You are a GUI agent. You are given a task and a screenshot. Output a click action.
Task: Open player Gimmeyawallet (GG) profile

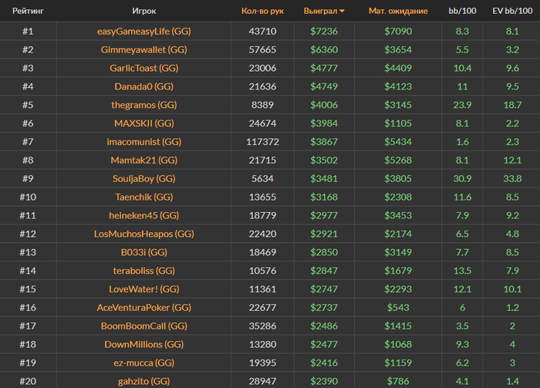tap(144, 49)
